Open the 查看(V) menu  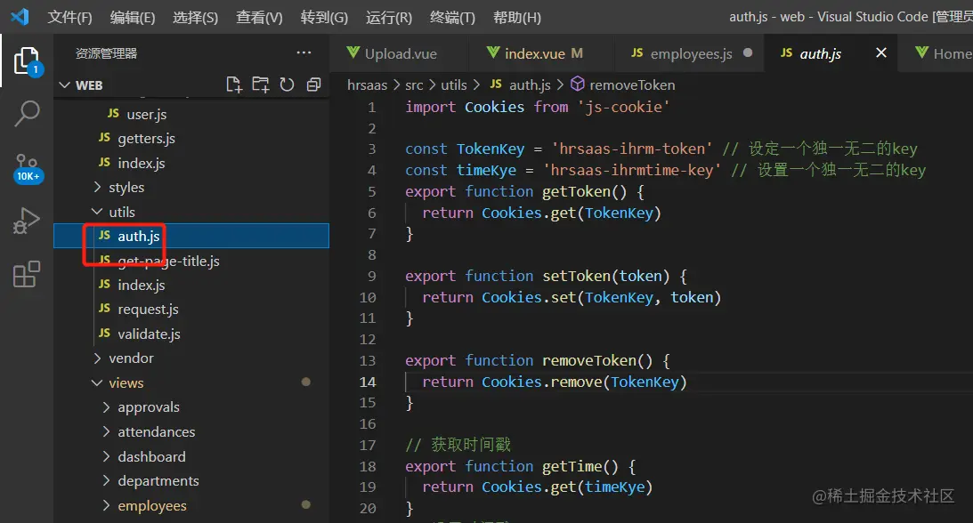coord(259,18)
